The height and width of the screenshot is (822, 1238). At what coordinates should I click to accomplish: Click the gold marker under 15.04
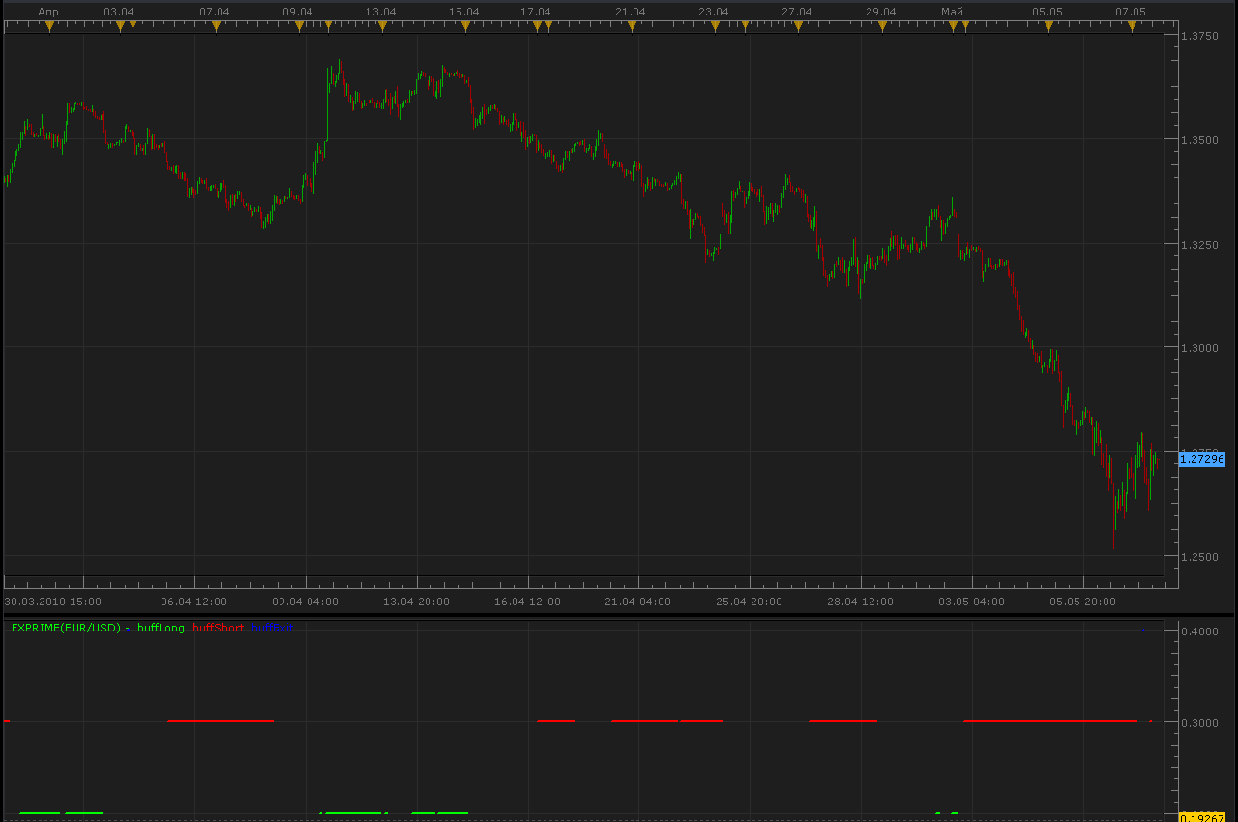point(465,26)
